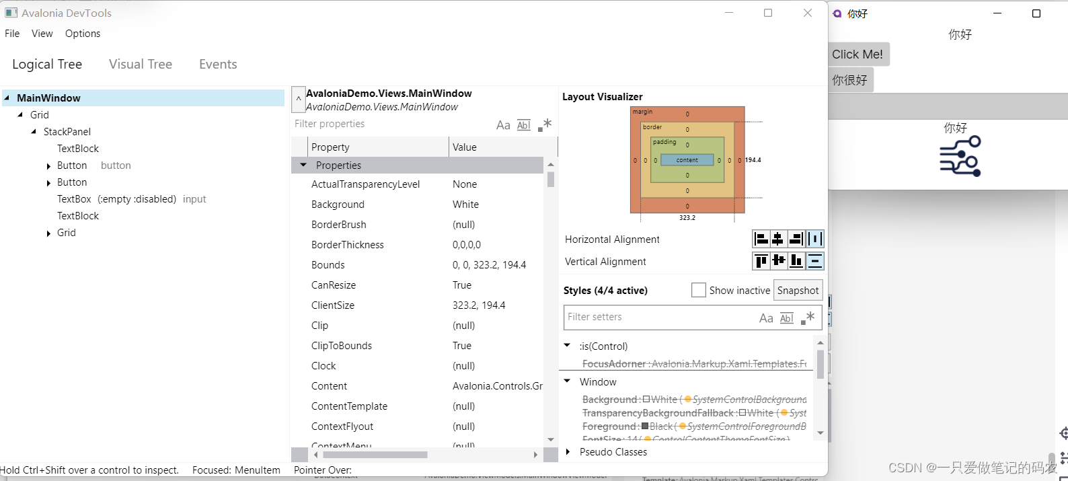1068x481 pixels.
Task: Click the Click Me! button in demo window
Action: [858, 54]
